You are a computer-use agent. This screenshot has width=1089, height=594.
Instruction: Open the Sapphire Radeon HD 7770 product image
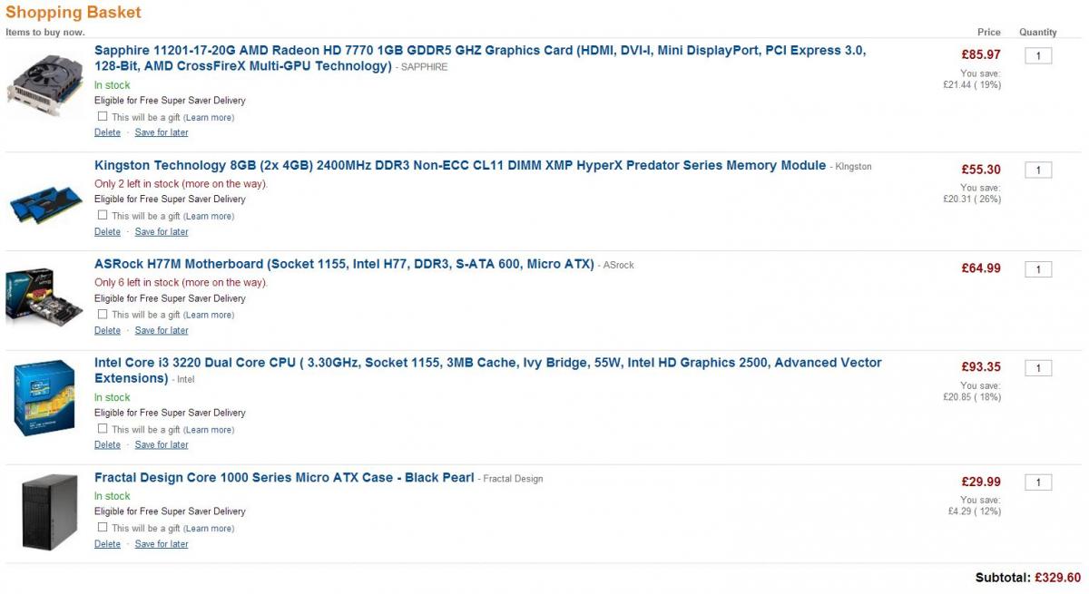click(44, 86)
